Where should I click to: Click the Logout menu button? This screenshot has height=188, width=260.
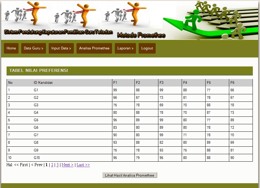click(147, 48)
